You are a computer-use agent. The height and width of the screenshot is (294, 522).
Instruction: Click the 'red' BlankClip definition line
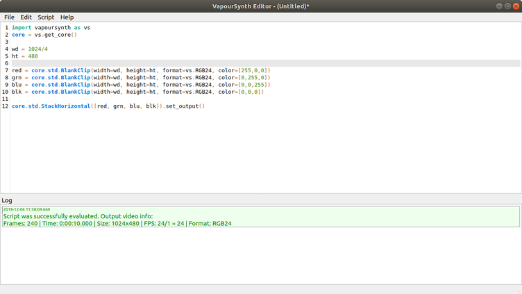[139, 70]
